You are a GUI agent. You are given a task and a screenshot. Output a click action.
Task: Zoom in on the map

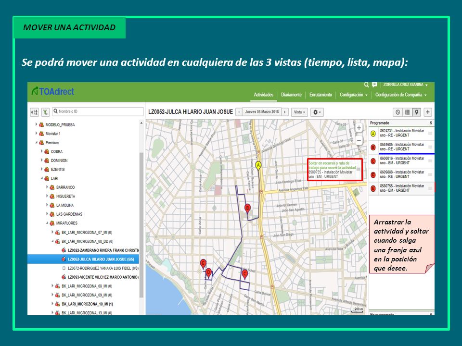(359, 128)
